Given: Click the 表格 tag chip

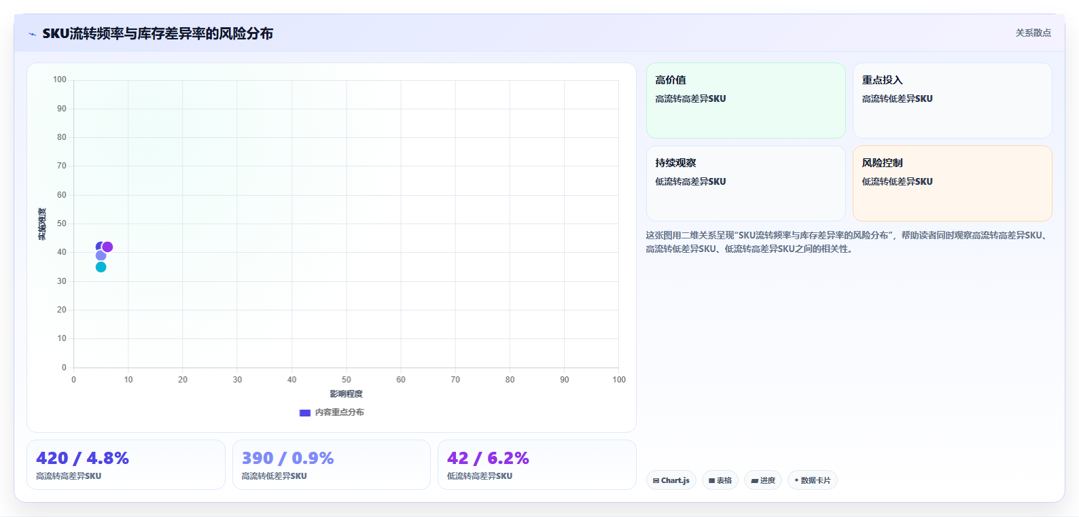Looking at the screenshot, I should tap(720, 480).
